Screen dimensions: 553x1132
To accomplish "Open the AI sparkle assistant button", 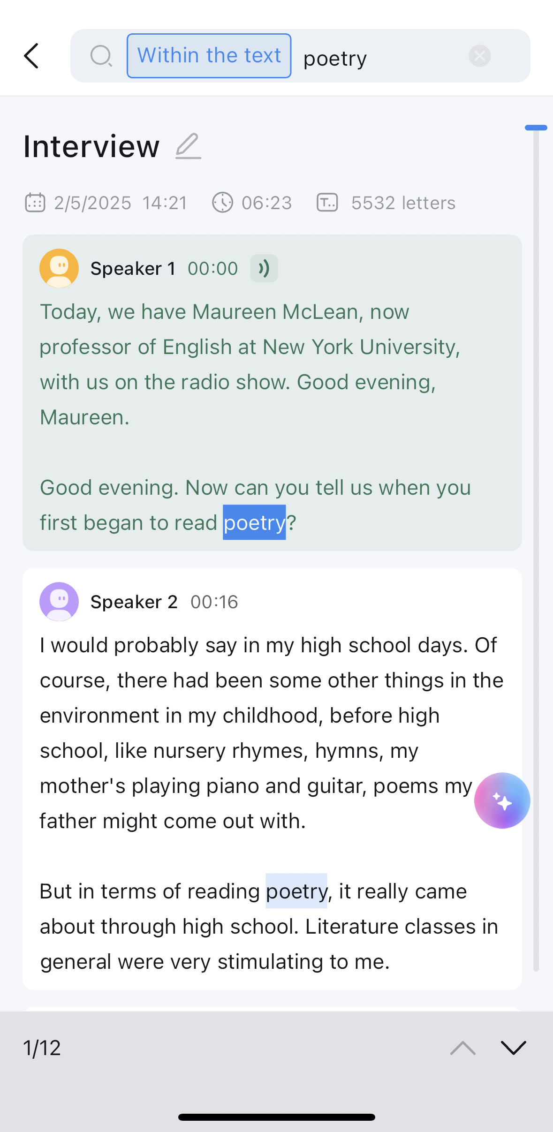I will tap(502, 800).
